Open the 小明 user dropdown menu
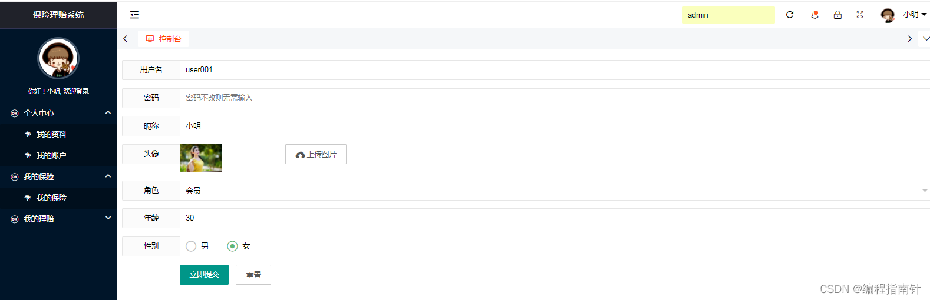This screenshot has height=300, width=930. pos(915,15)
